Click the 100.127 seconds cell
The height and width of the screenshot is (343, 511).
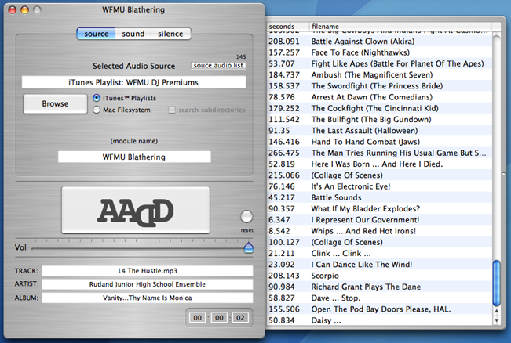click(284, 242)
